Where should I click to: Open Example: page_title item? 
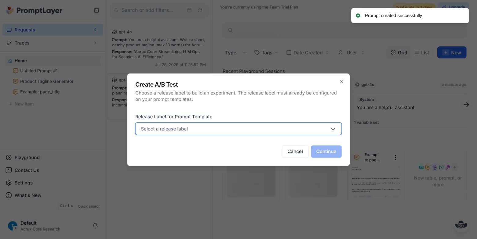coord(40,92)
